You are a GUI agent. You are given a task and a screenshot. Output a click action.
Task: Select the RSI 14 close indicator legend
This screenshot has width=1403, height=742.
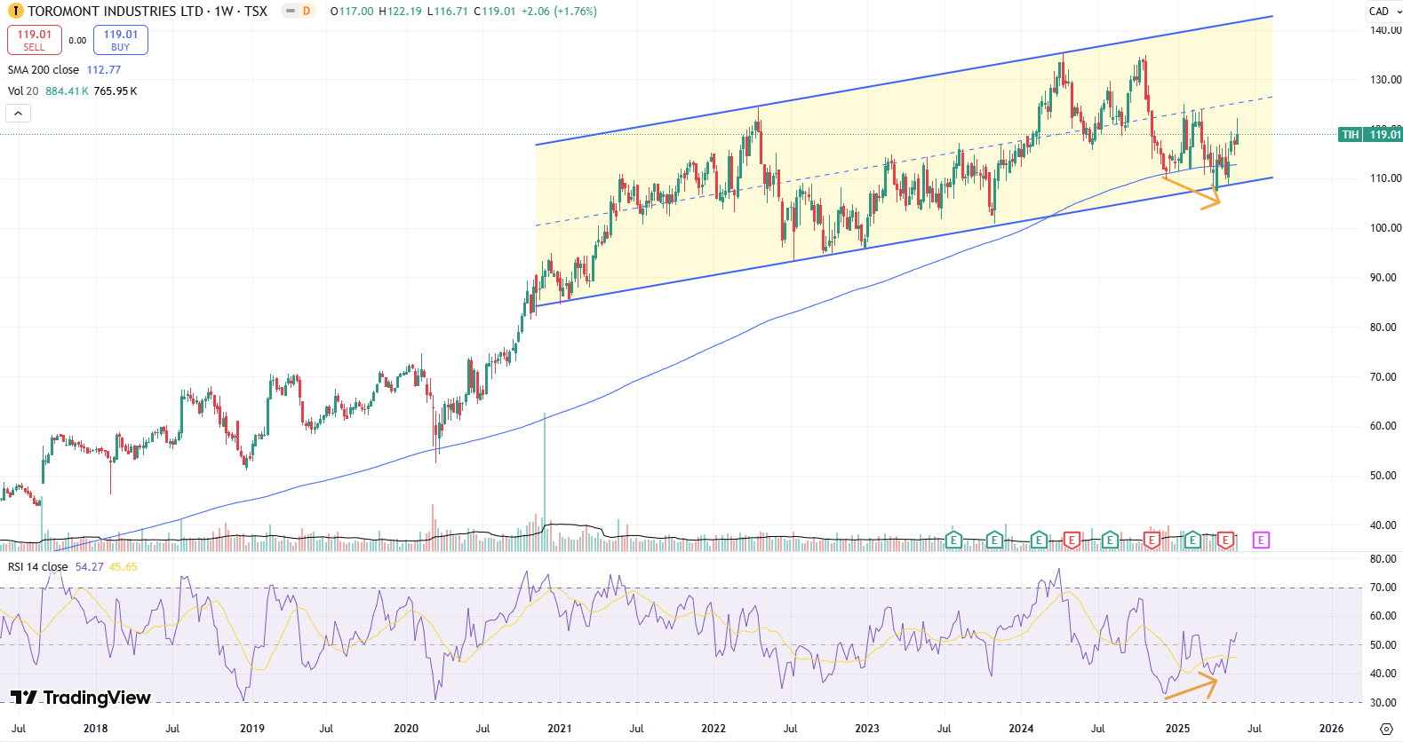pyautogui.click(x=38, y=567)
